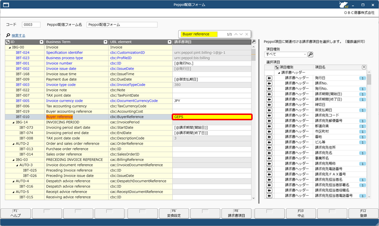The height and width of the screenshot is (226, 379).
Task: Open the 項目種別 combo box
Action: click(286, 55)
